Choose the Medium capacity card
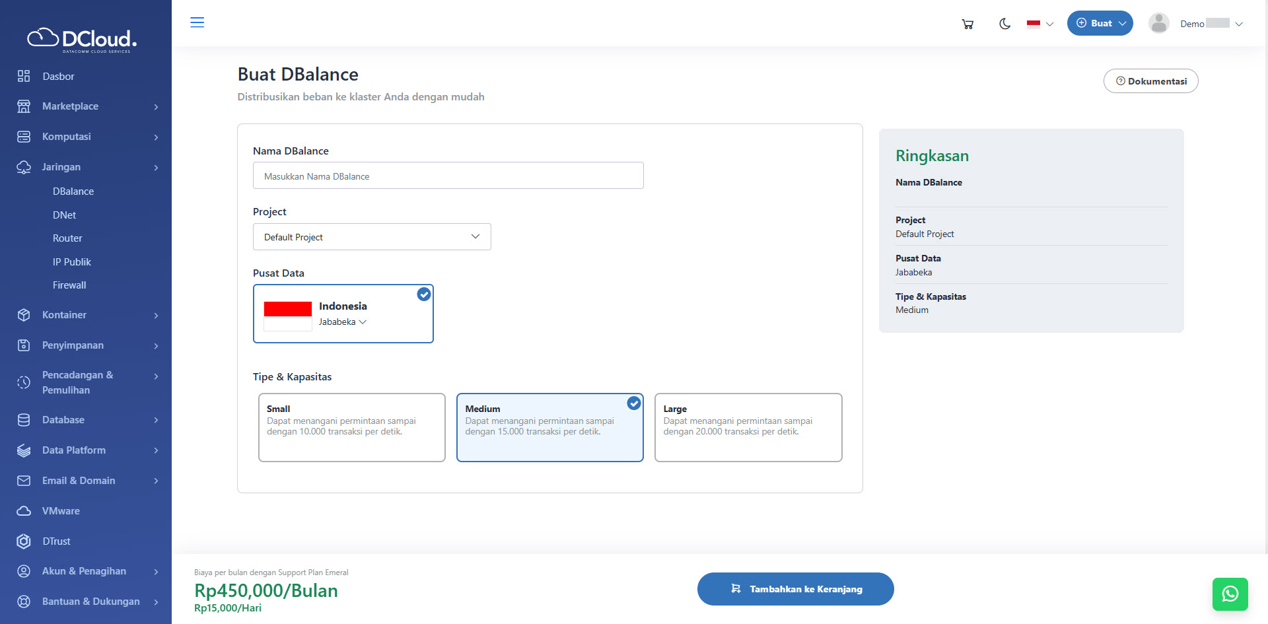 549,427
